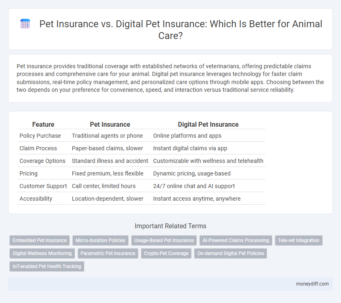Click 'IoT-enabled Pet Health Tracking' term

[46, 266]
